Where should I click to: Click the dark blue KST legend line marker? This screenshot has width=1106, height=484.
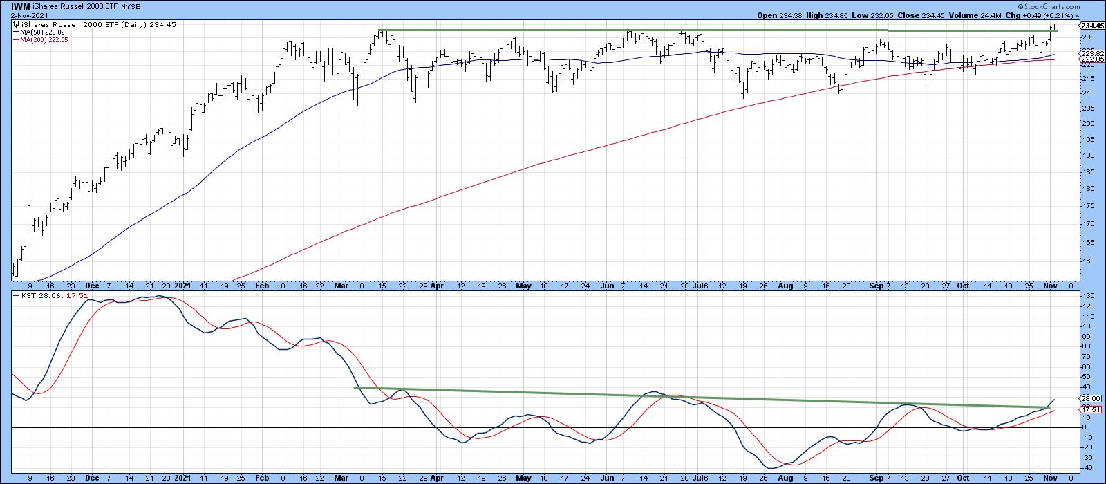(16, 296)
